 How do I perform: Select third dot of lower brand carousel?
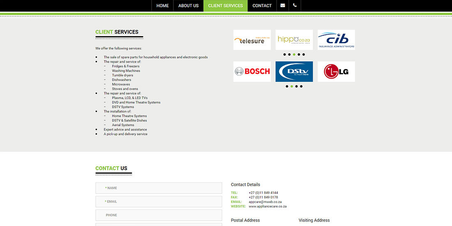pos(296,86)
